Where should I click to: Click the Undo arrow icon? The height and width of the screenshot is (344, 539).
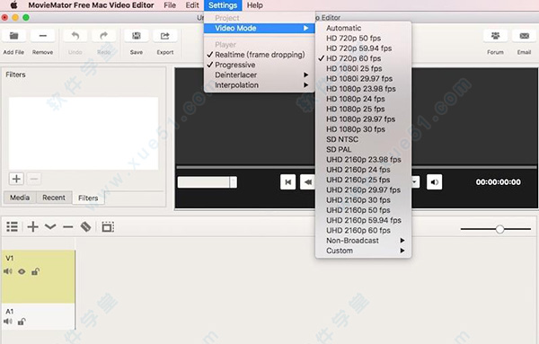(x=75, y=36)
